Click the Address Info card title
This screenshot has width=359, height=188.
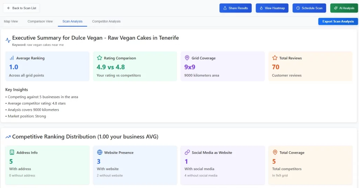click(x=27, y=152)
